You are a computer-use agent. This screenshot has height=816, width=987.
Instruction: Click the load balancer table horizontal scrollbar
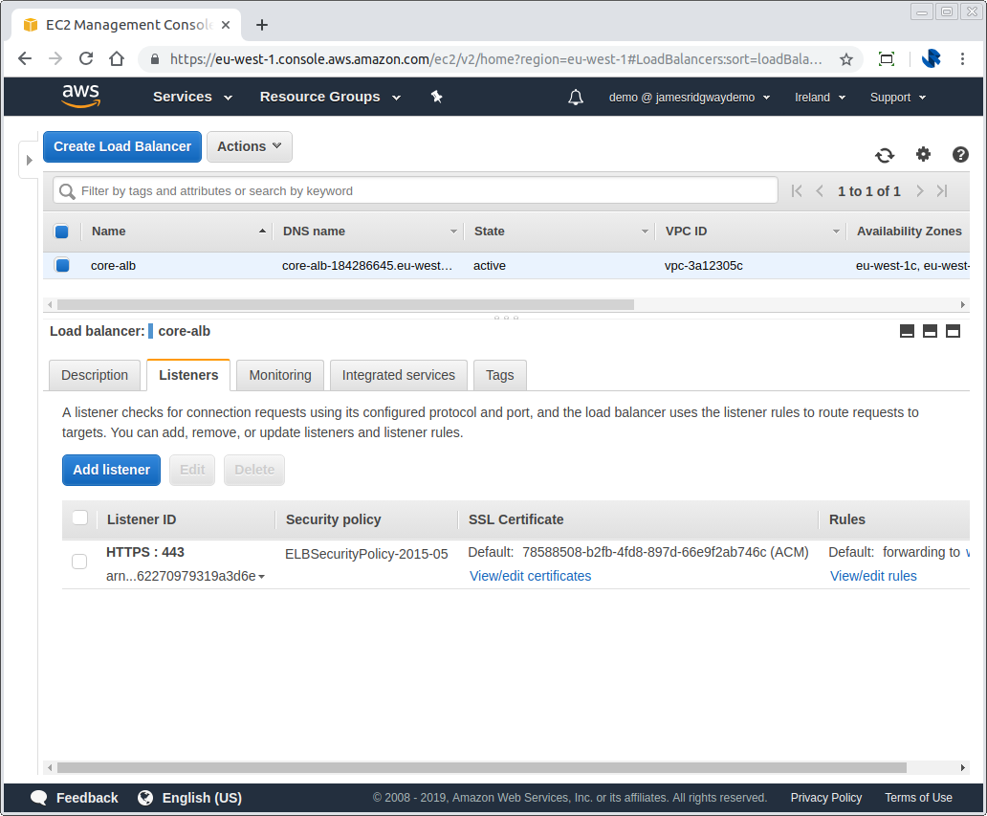345,305
